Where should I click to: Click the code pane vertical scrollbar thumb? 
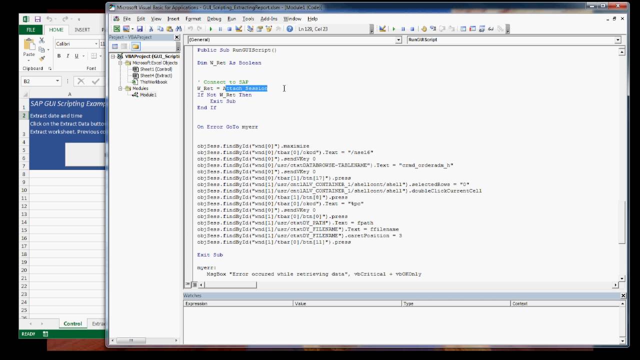622,222
